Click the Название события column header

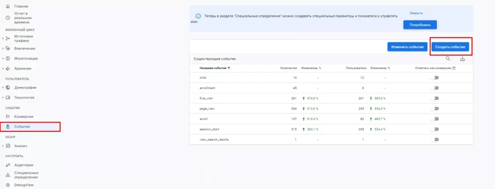pyautogui.click(x=213, y=68)
